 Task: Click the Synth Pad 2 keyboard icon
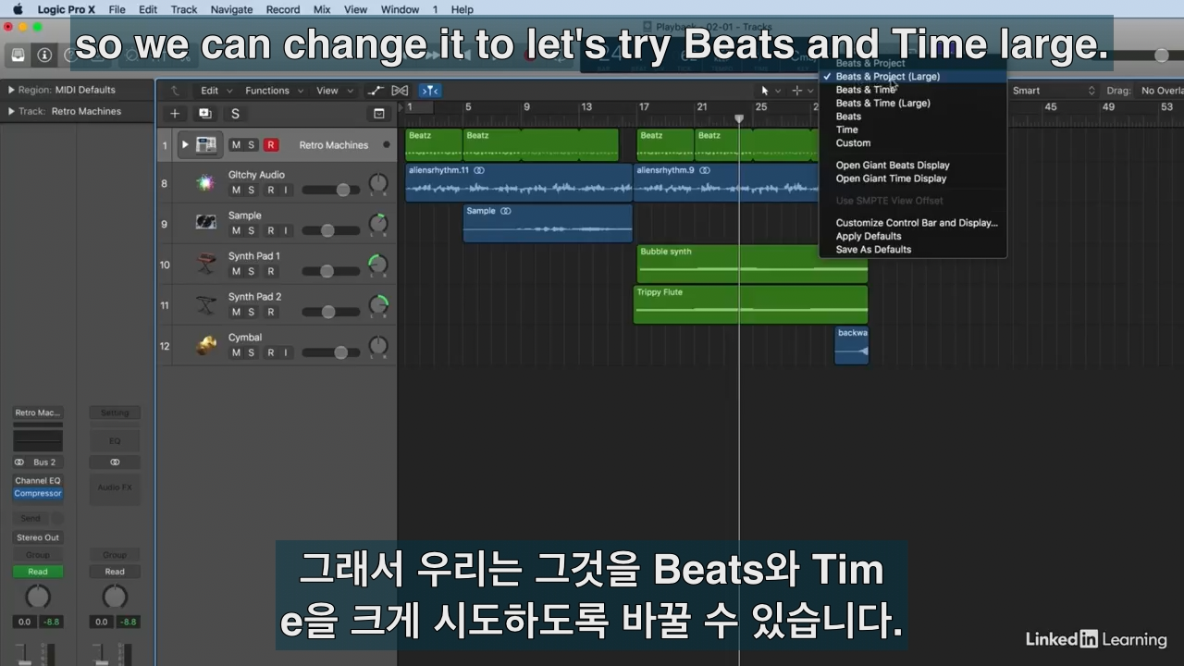[205, 304]
